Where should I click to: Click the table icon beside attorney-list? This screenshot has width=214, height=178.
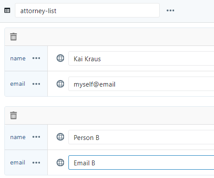coord(7,10)
